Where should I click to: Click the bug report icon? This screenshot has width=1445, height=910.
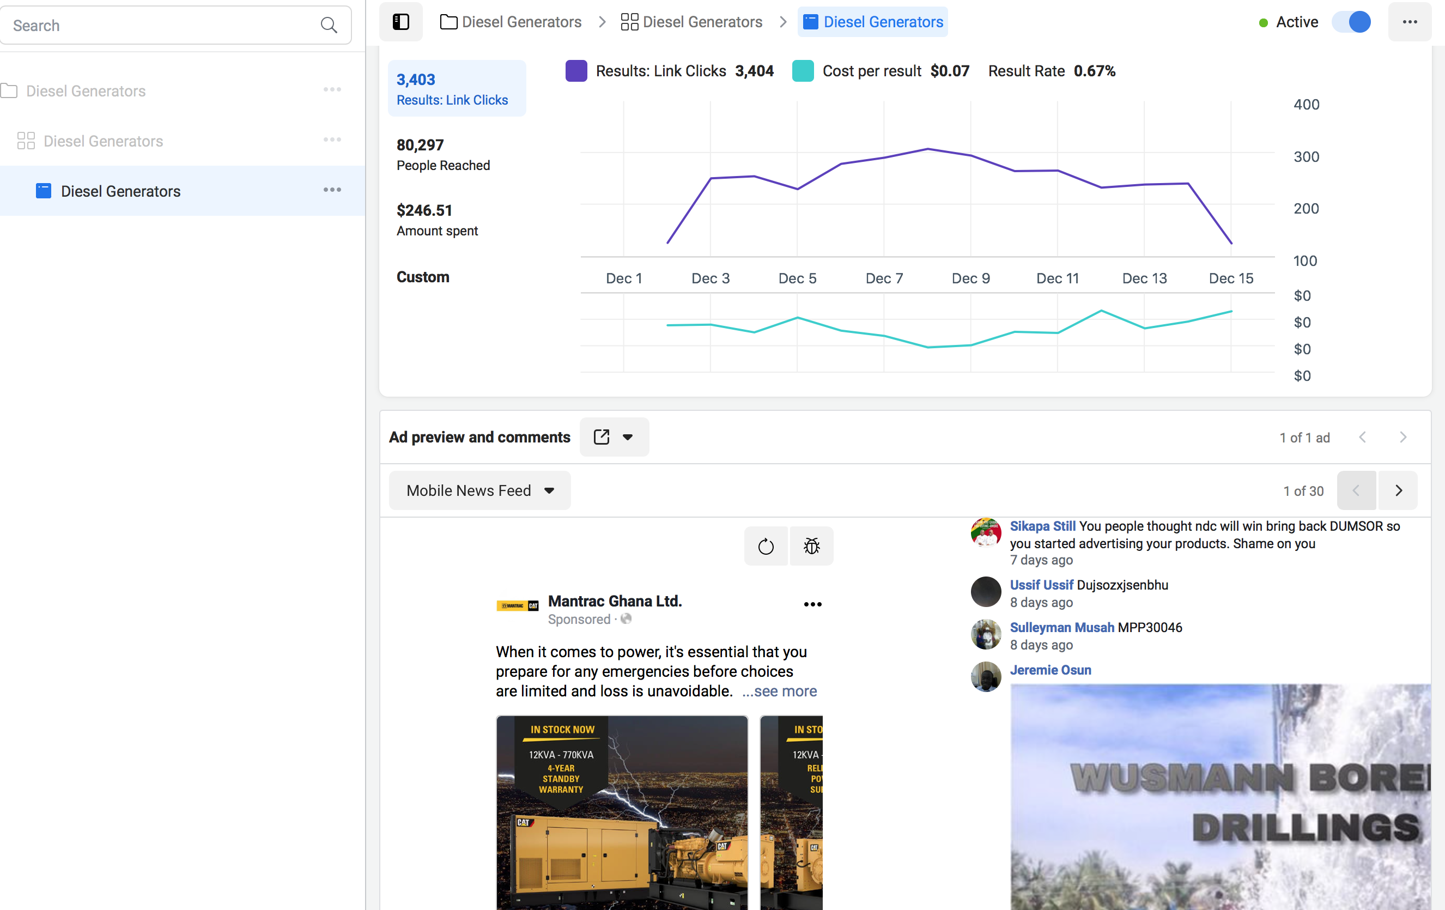811,546
